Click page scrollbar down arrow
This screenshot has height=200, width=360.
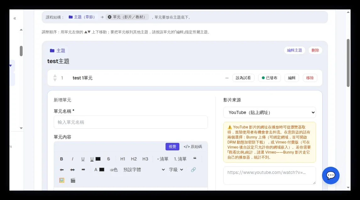348,188
